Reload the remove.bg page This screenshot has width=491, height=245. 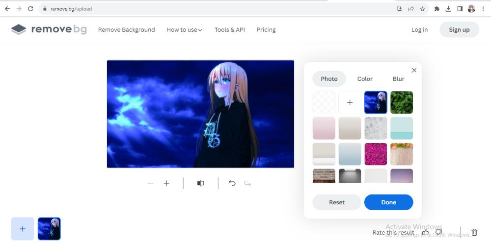tap(30, 9)
